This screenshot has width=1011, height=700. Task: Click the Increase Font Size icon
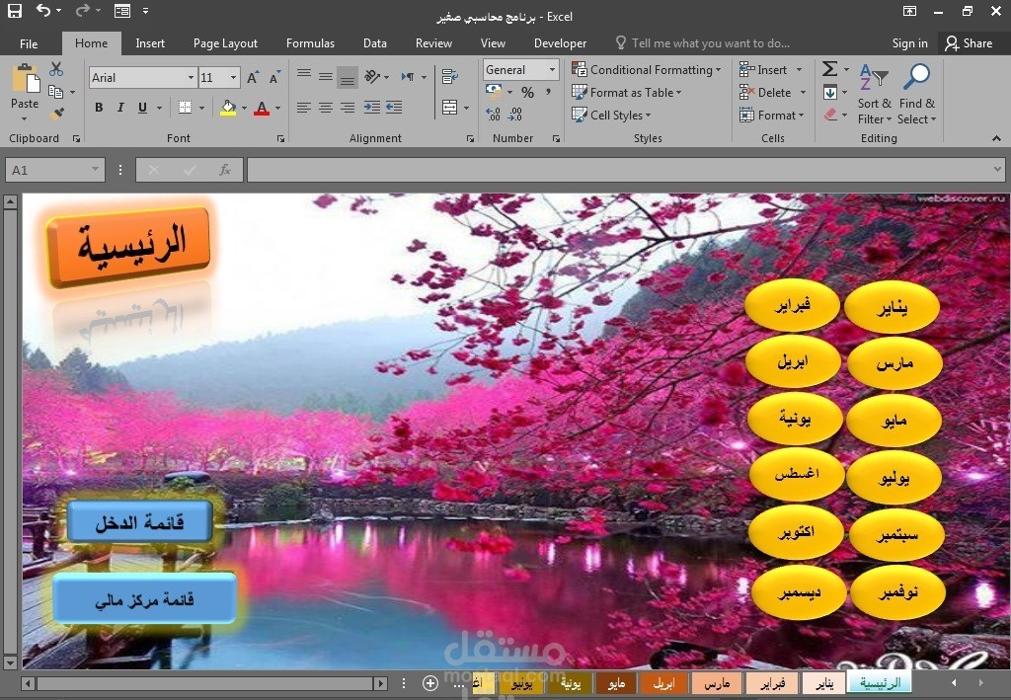pos(253,77)
